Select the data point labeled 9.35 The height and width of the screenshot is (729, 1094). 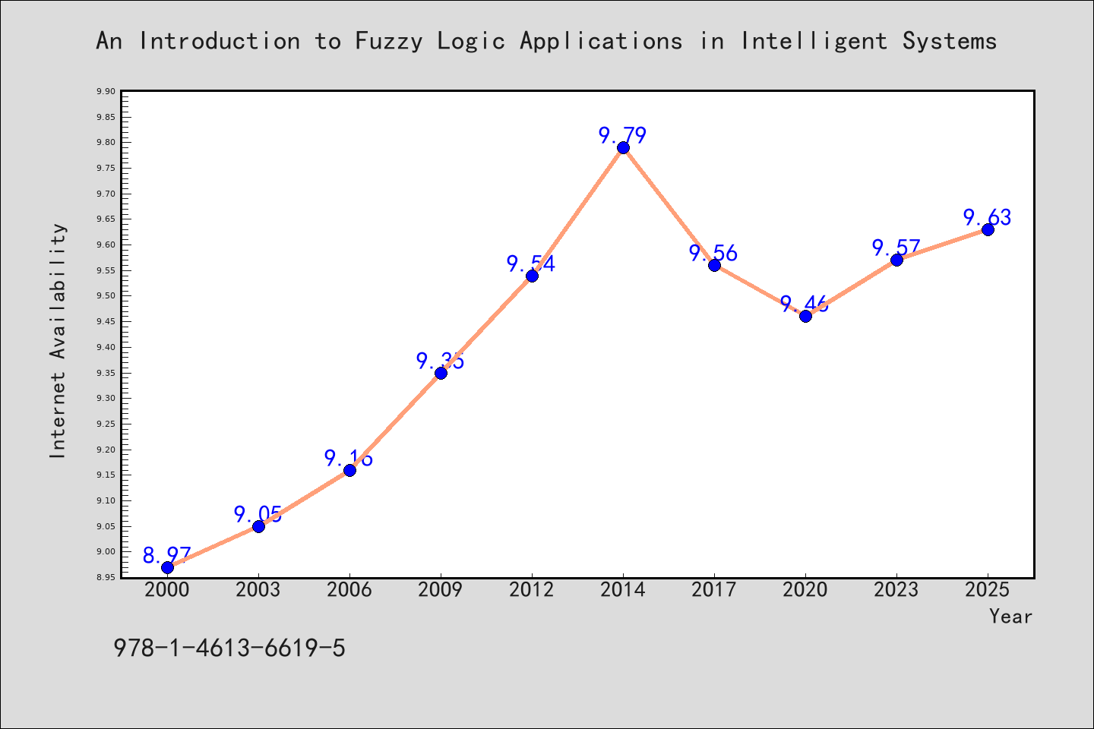[x=441, y=373]
